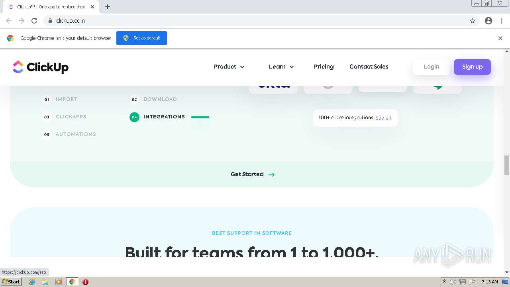Reload the page with refresh icon
This screenshot has height=287, width=510.
coord(34,21)
